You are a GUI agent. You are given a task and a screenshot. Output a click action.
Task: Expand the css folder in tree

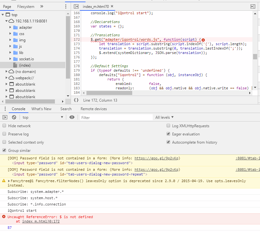pos(10,34)
